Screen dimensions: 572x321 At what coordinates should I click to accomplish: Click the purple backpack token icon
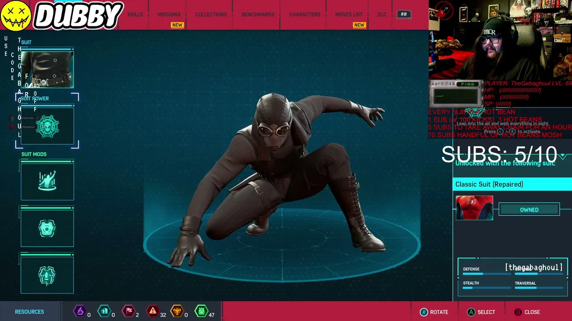tap(80, 311)
